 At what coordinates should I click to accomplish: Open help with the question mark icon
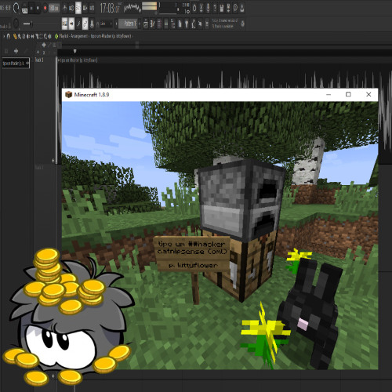coord(215,8)
